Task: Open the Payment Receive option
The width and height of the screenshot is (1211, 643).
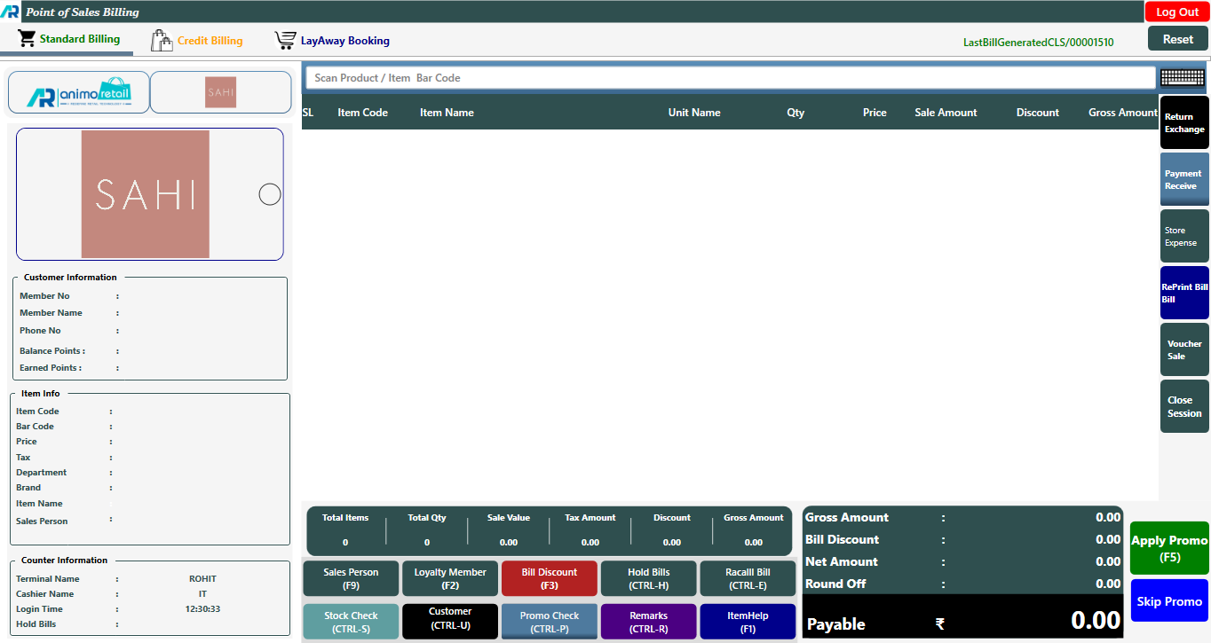Action: [1184, 180]
